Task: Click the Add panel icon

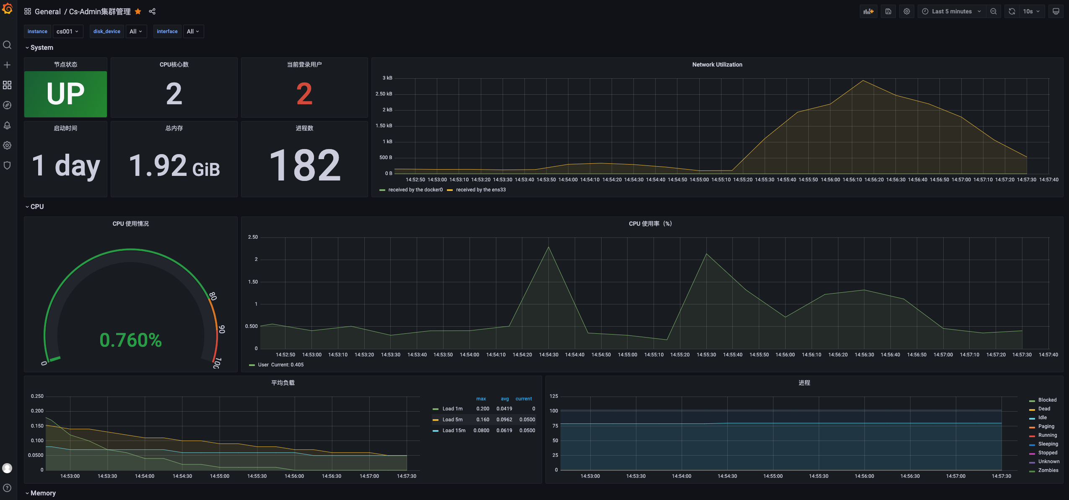Action: 869,12
